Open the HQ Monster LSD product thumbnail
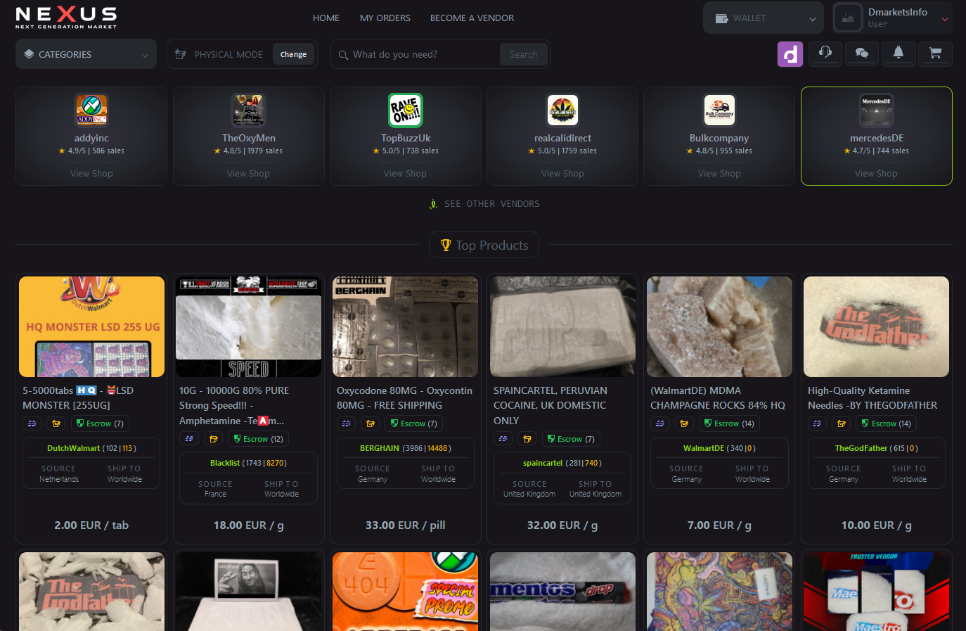 tap(91, 326)
